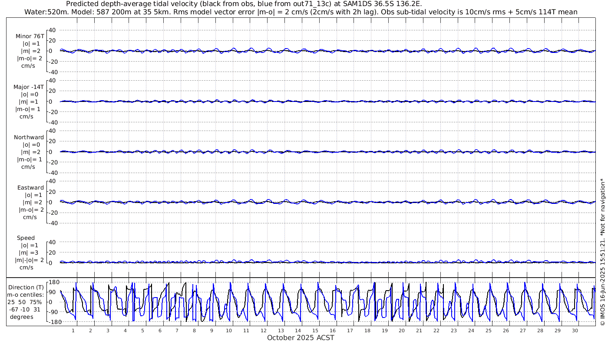Click the "|m|-|o|= 2" value under Speed
Viewport: 608px width, 347px height.
click(x=30, y=260)
